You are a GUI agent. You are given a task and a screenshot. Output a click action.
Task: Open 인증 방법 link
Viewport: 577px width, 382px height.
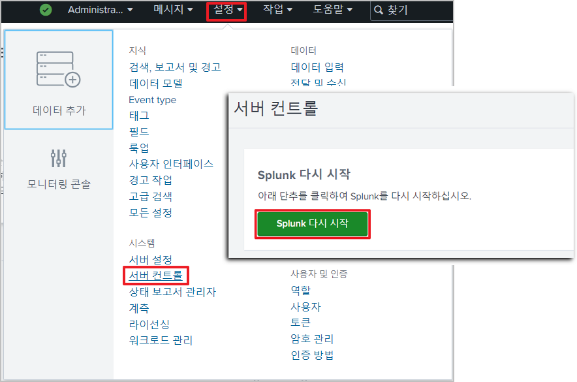(312, 355)
